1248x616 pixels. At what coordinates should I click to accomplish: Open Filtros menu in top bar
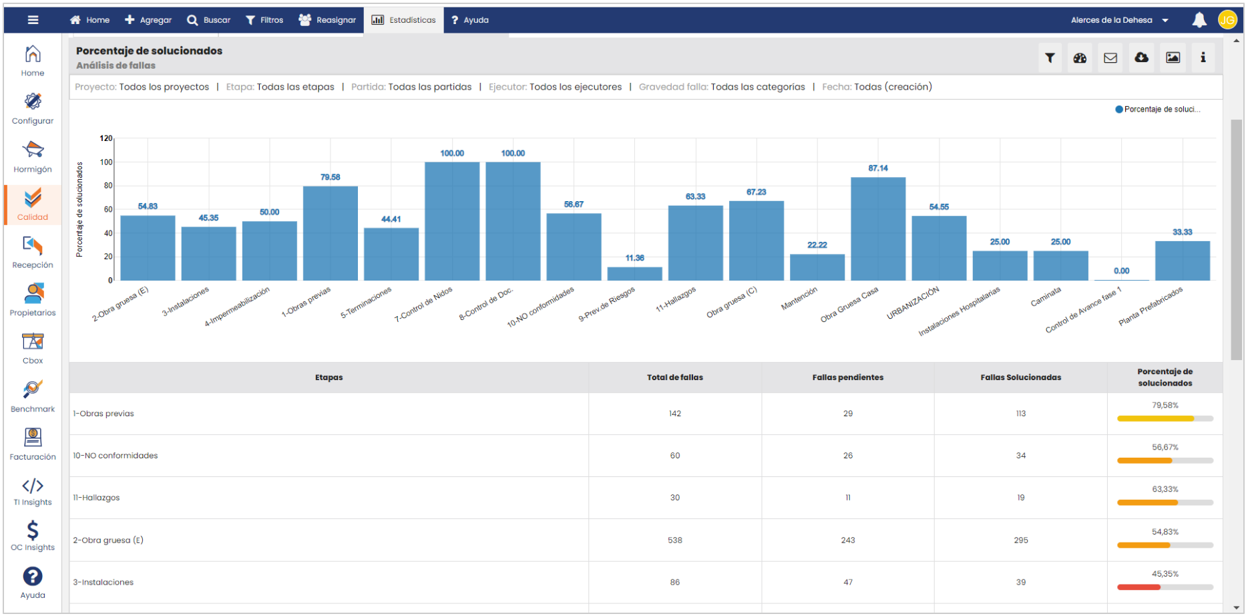(x=264, y=20)
